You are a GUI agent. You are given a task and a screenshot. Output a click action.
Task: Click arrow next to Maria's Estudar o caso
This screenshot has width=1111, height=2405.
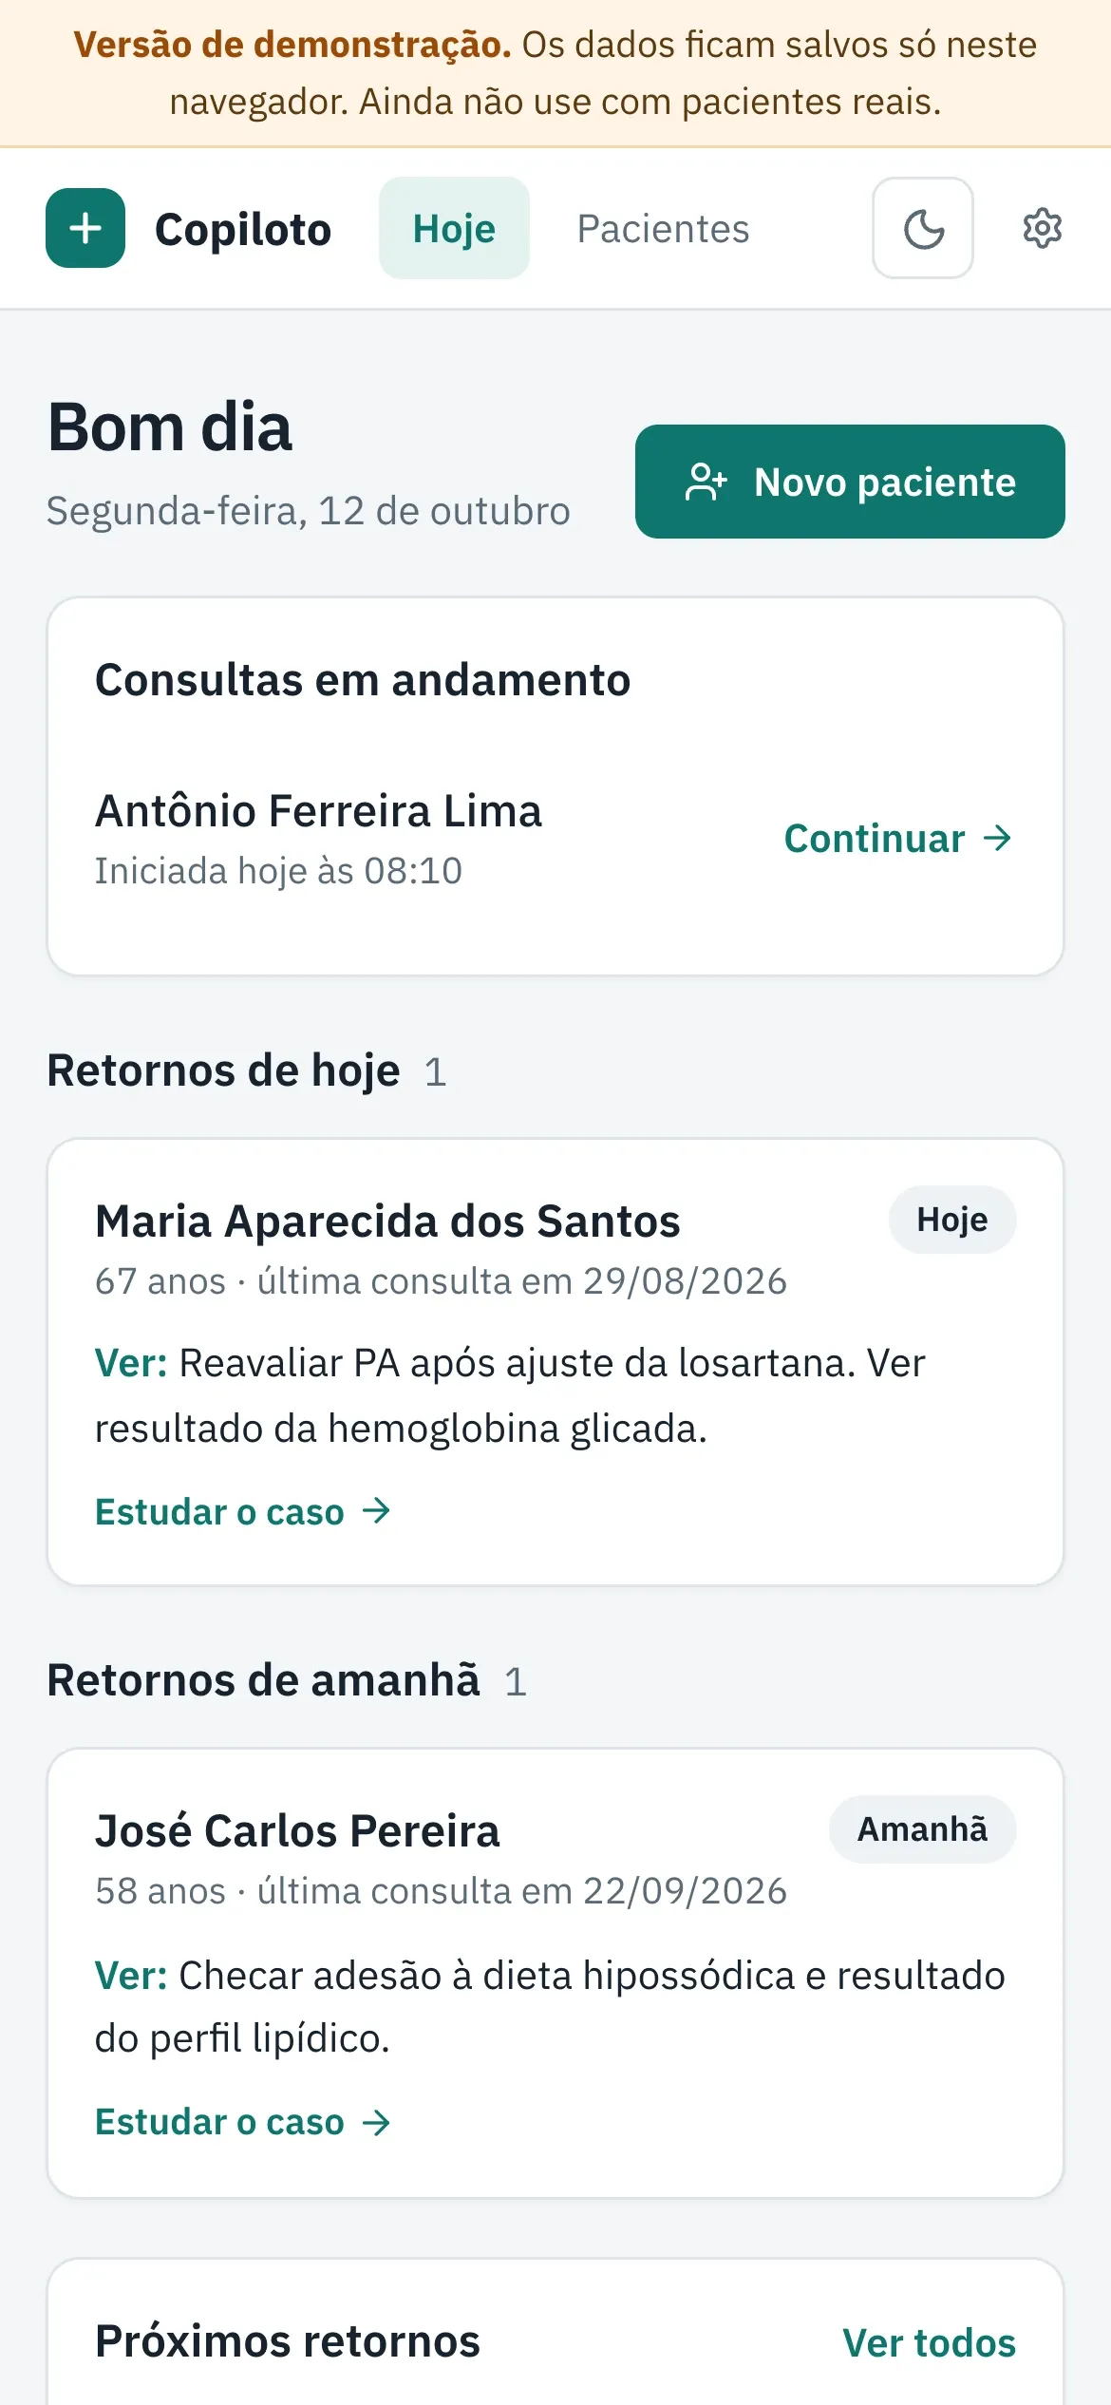(377, 1510)
